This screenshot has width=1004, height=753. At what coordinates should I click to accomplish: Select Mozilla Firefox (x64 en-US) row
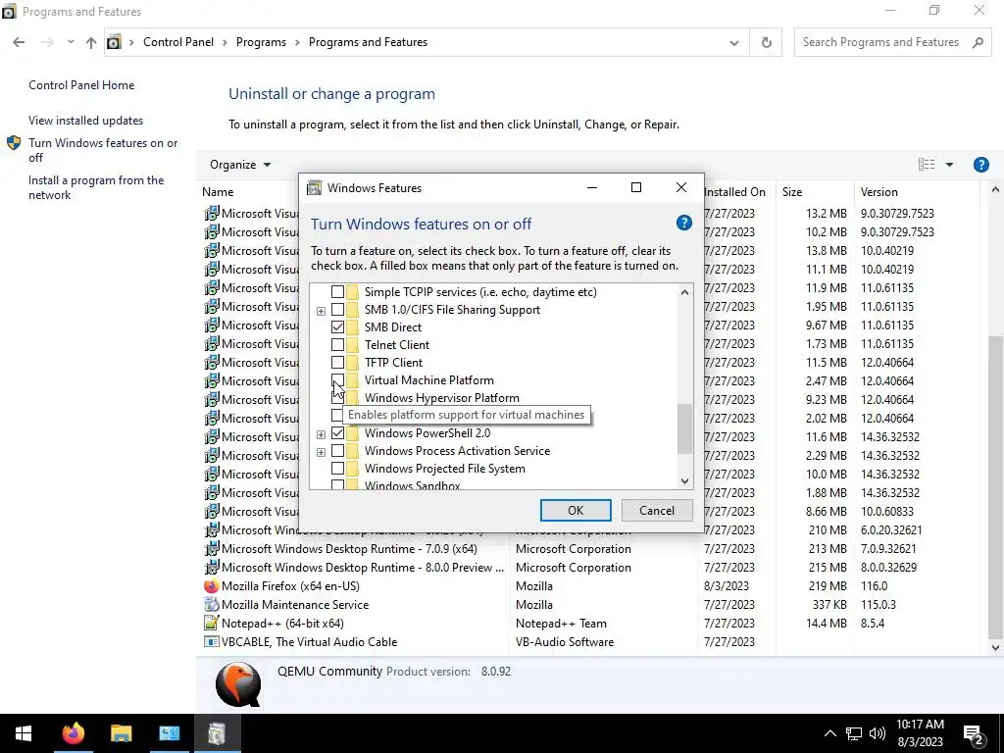(x=589, y=586)
